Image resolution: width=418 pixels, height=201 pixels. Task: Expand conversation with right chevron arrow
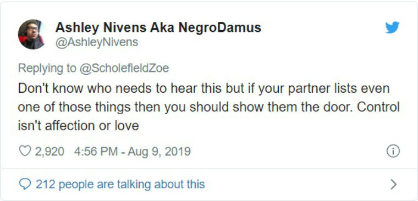[x=393, y=184]
